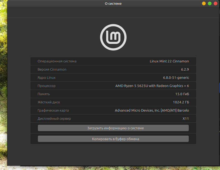Image resolution: width=220 pixels, height=170 pixels.
Task: Click display server value 'X11'
Action: pyautogui.click(x=186, y=118)
